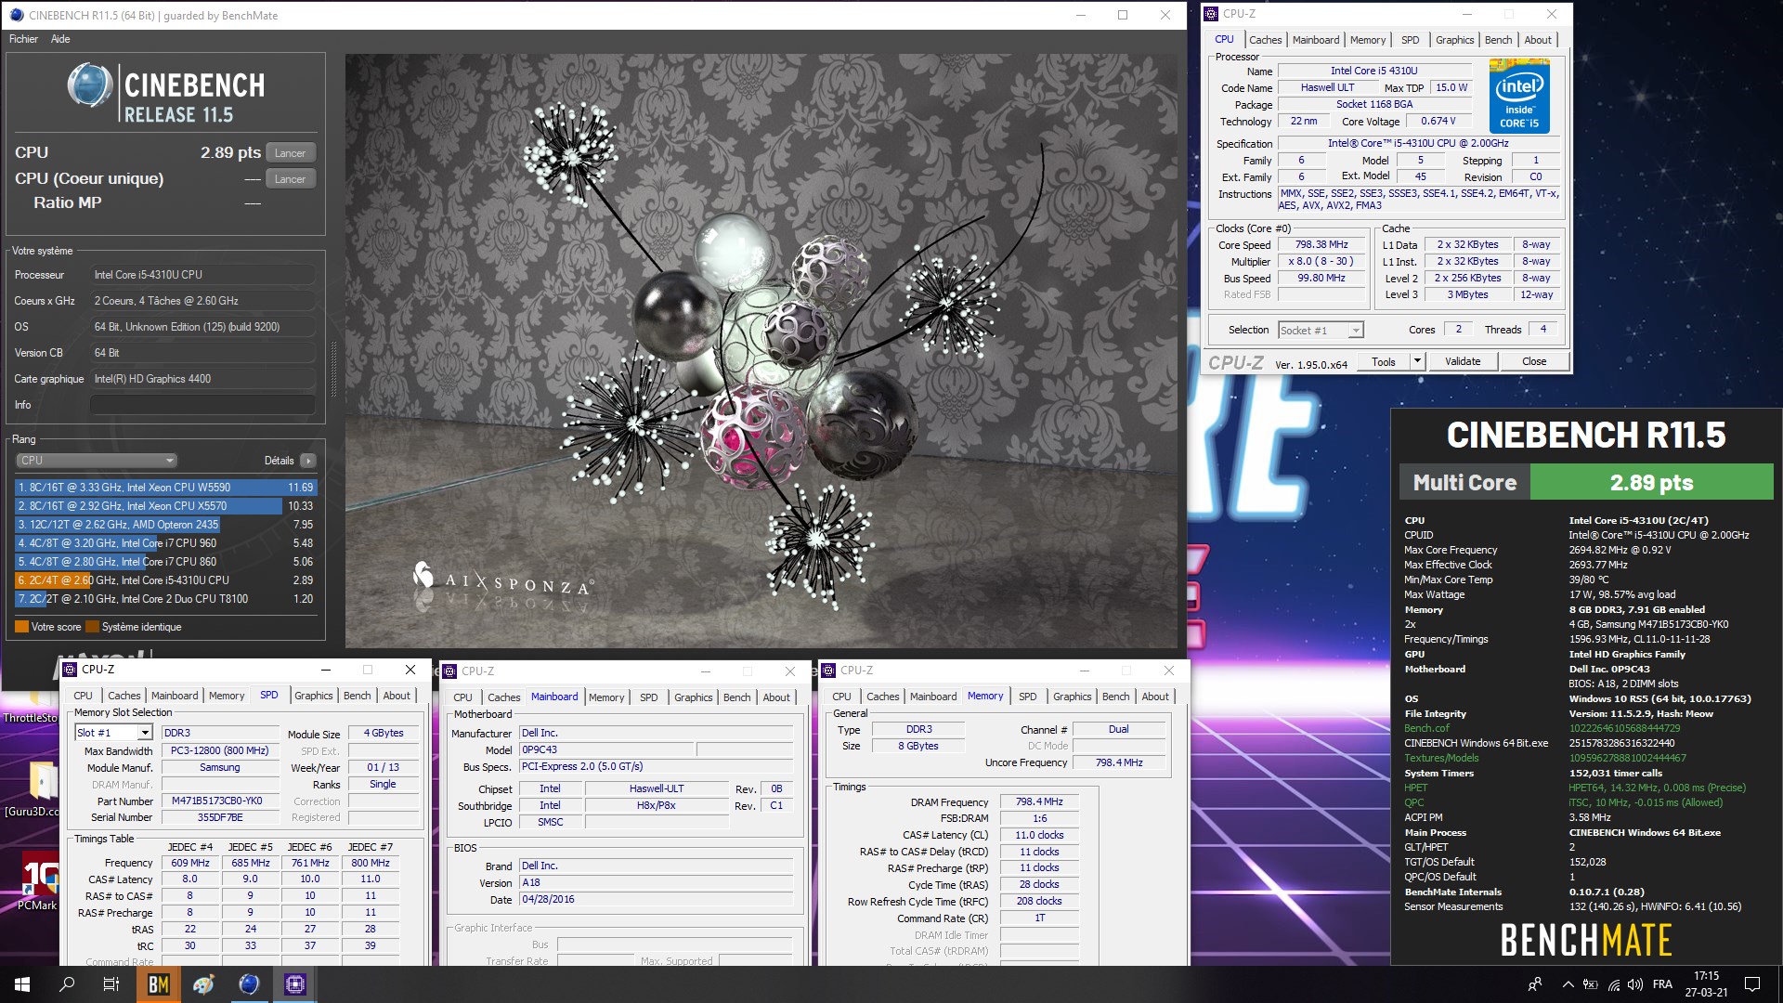The height and width of the screenshot is (1003, 1783).
Task: Click the top CPU-Z window title icon
Action: tap(1211, 14)
